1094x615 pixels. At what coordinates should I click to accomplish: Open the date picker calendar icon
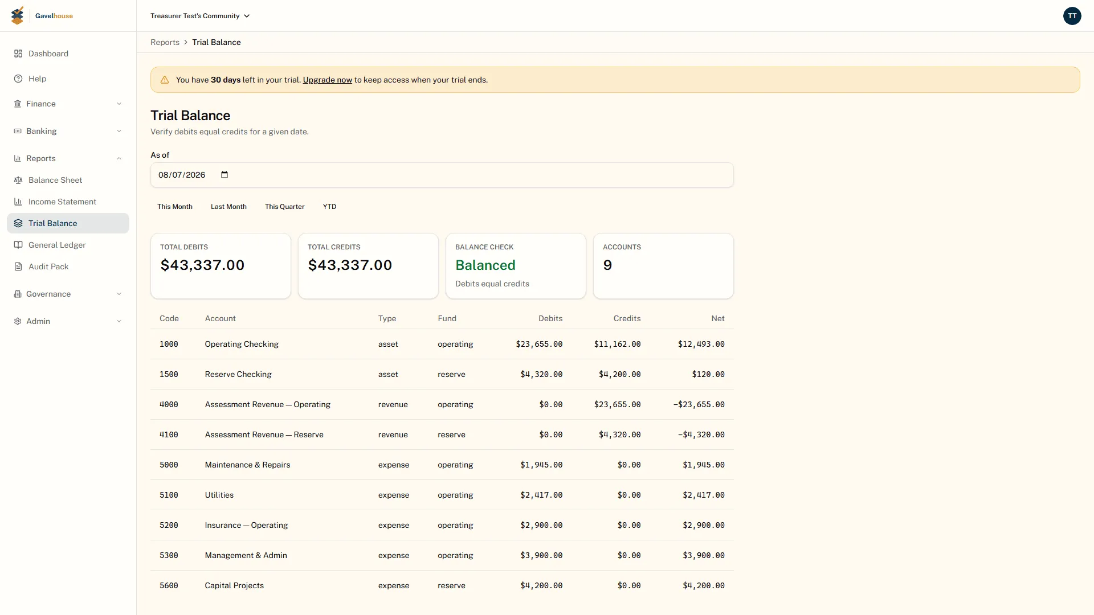pyautogui.click(x=224, y=175)
